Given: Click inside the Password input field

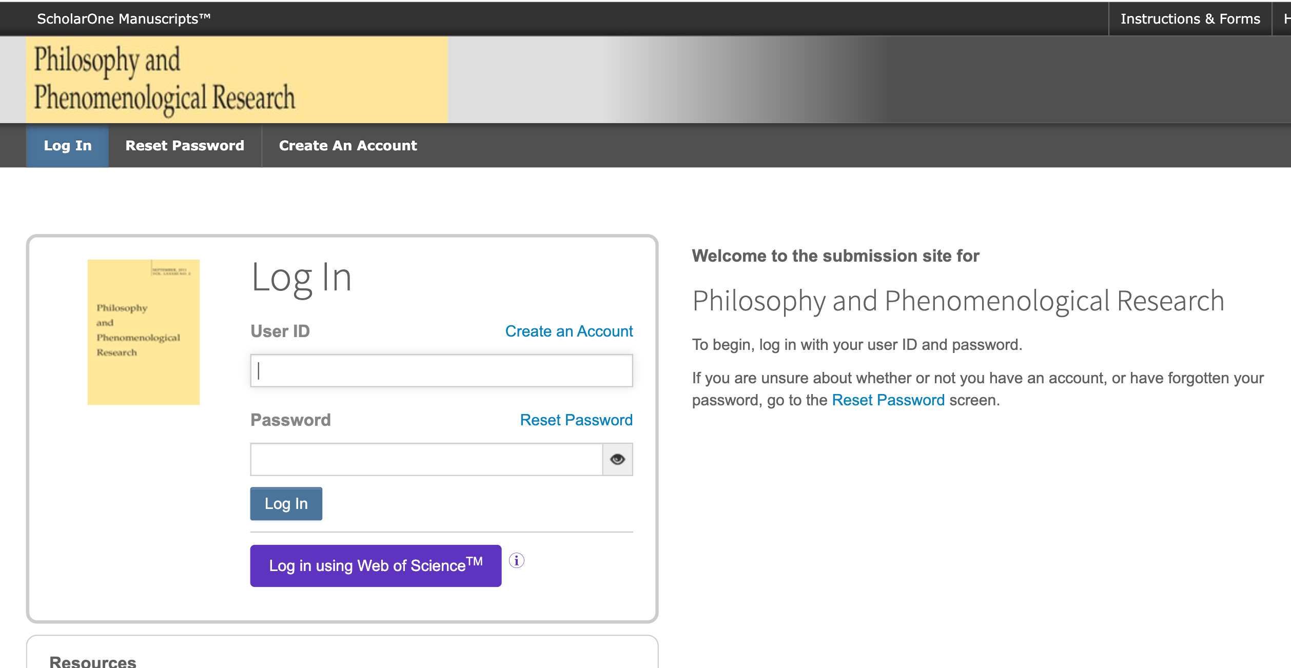Looking at the screenshot, I should point(426,459).
